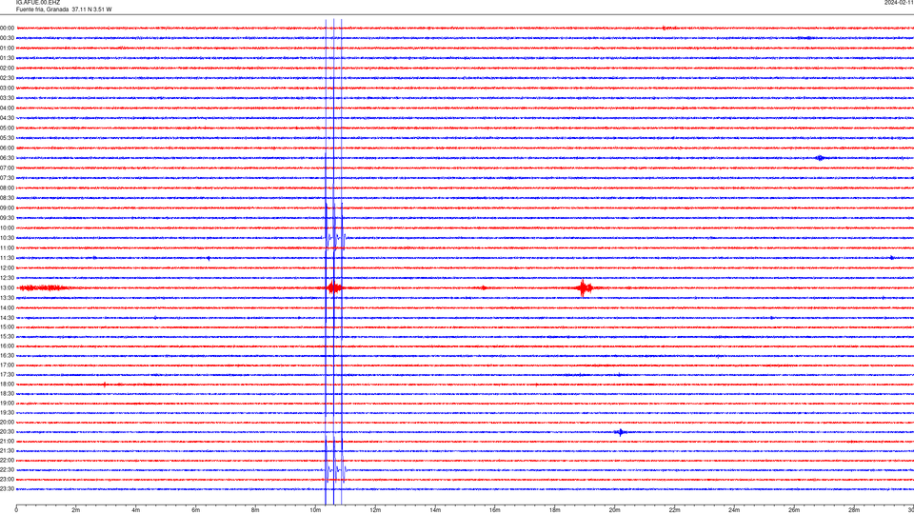Screen dimensions: 914x514
Task: Click the 24m tick label on time axis
Action: (734, 510)
